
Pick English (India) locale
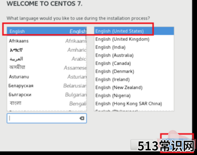click(x=134, y=47)
